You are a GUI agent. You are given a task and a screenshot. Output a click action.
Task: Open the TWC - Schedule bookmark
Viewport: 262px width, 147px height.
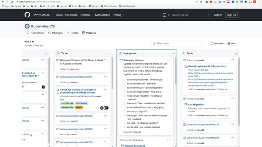point(109,6)
